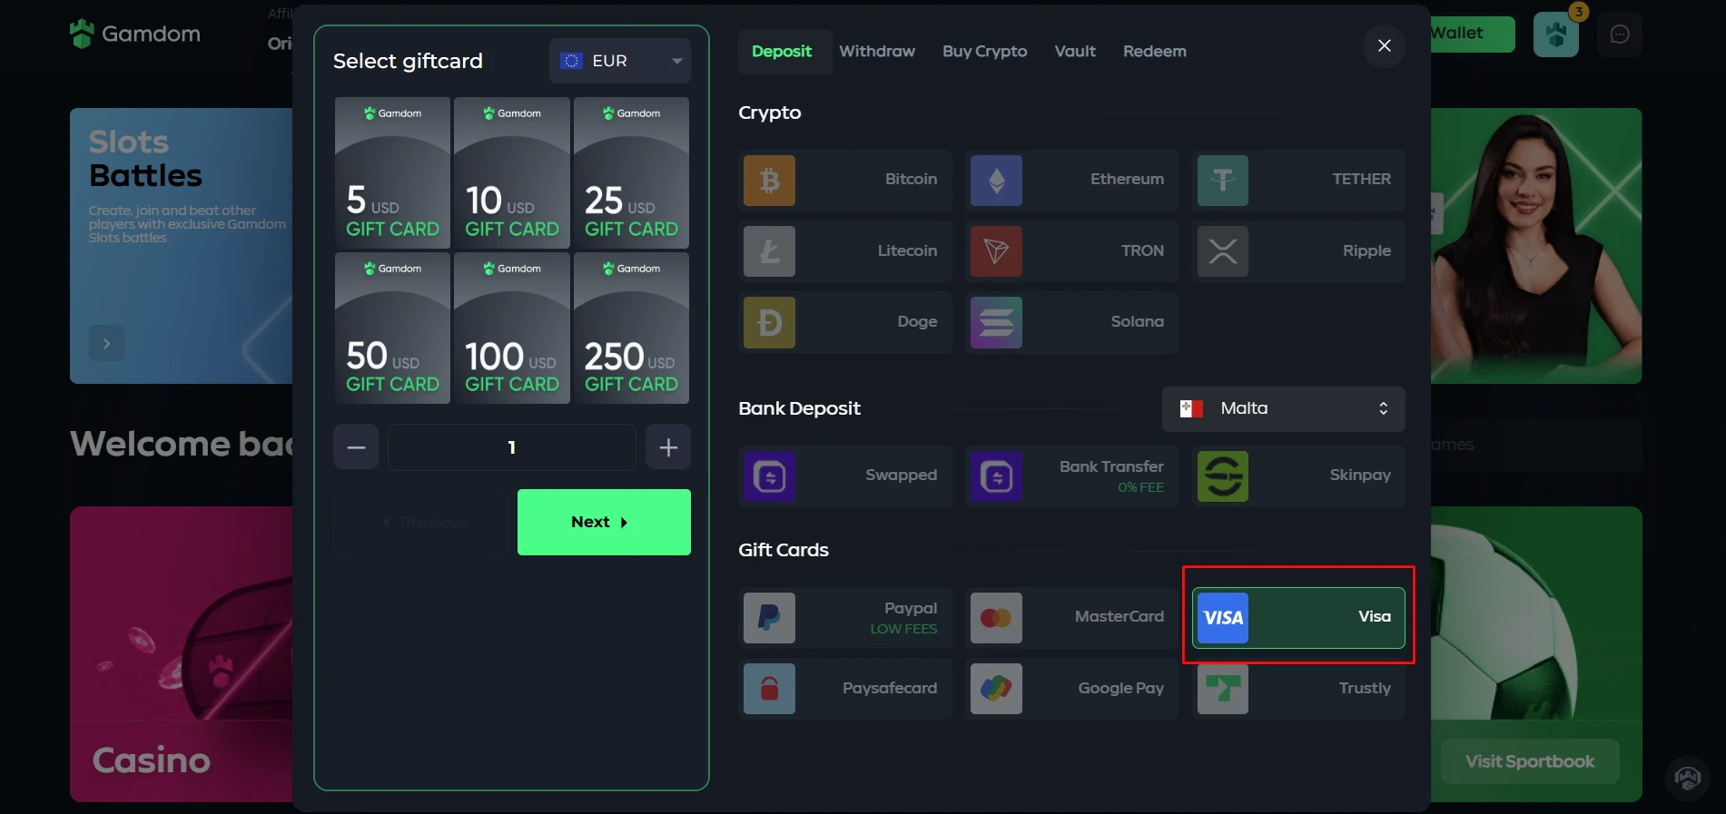Select Litecoin deposit method
Viewport: 1726px width, 814px height.
coord(844,251)
